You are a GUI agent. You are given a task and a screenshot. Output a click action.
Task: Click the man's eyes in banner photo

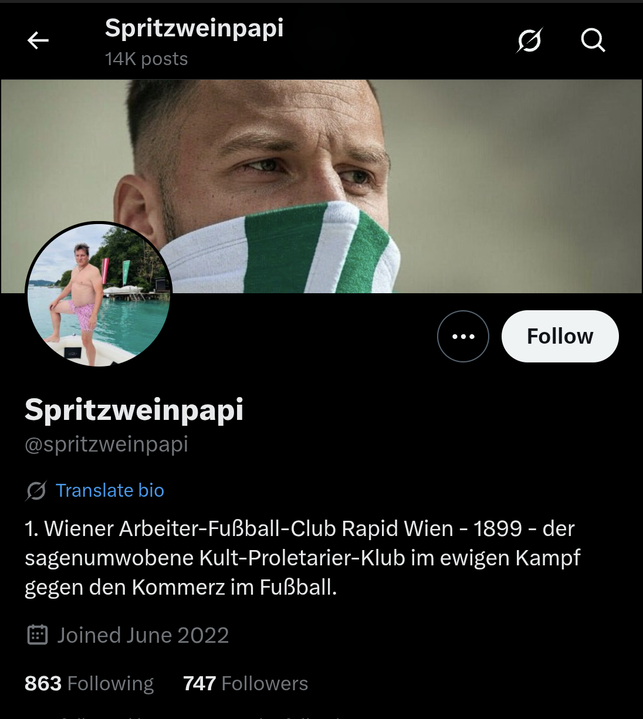(311, 170)
